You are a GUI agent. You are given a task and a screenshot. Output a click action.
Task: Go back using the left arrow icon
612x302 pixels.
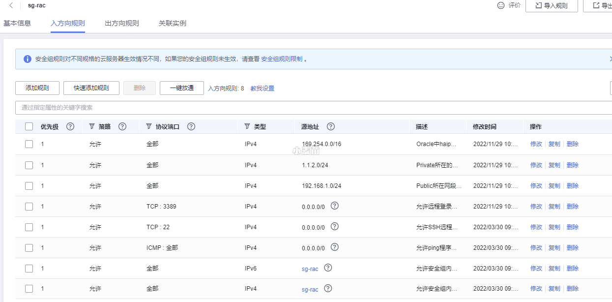click(x=11, y=5)
